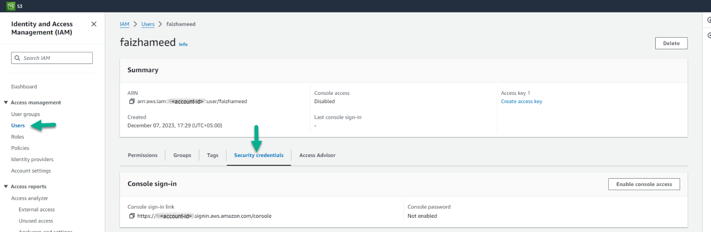The height and width of the screenshot is (232, 711).
Task: Close the IAM navigation panel
Action: click(x=94, y=24)
